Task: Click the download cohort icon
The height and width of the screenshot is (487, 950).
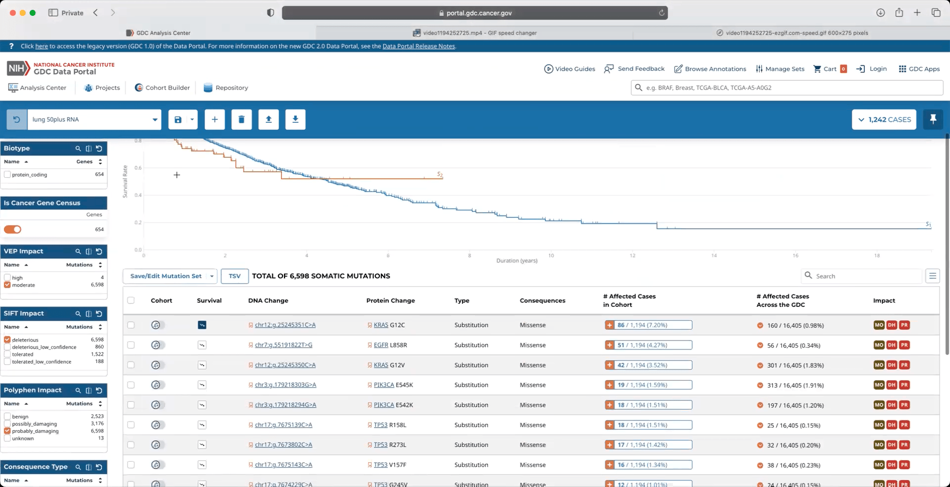Action: tap(295, 119)
